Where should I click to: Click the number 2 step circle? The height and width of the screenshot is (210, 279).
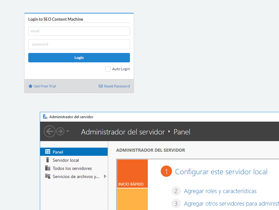click(176, 191)
